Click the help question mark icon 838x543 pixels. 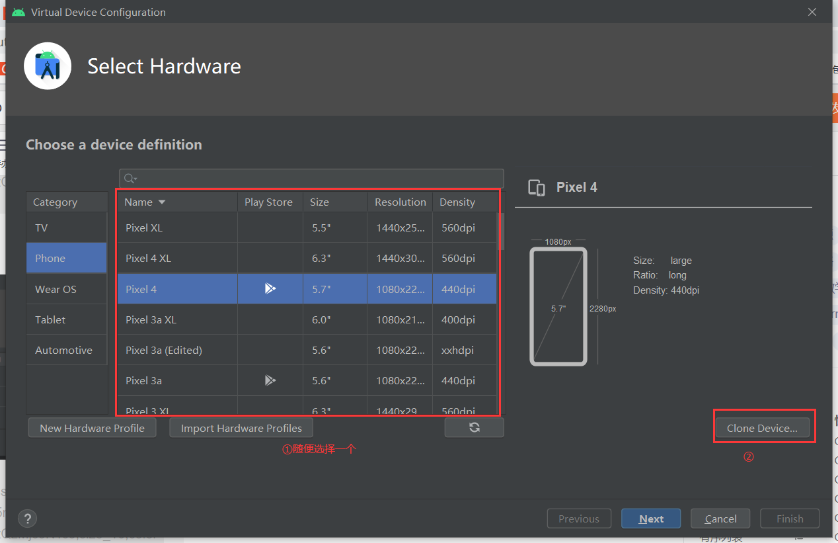click(x=28, y=519)
